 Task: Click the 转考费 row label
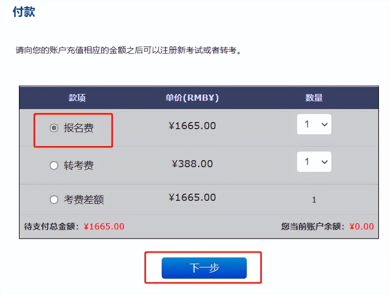(79, 165)
